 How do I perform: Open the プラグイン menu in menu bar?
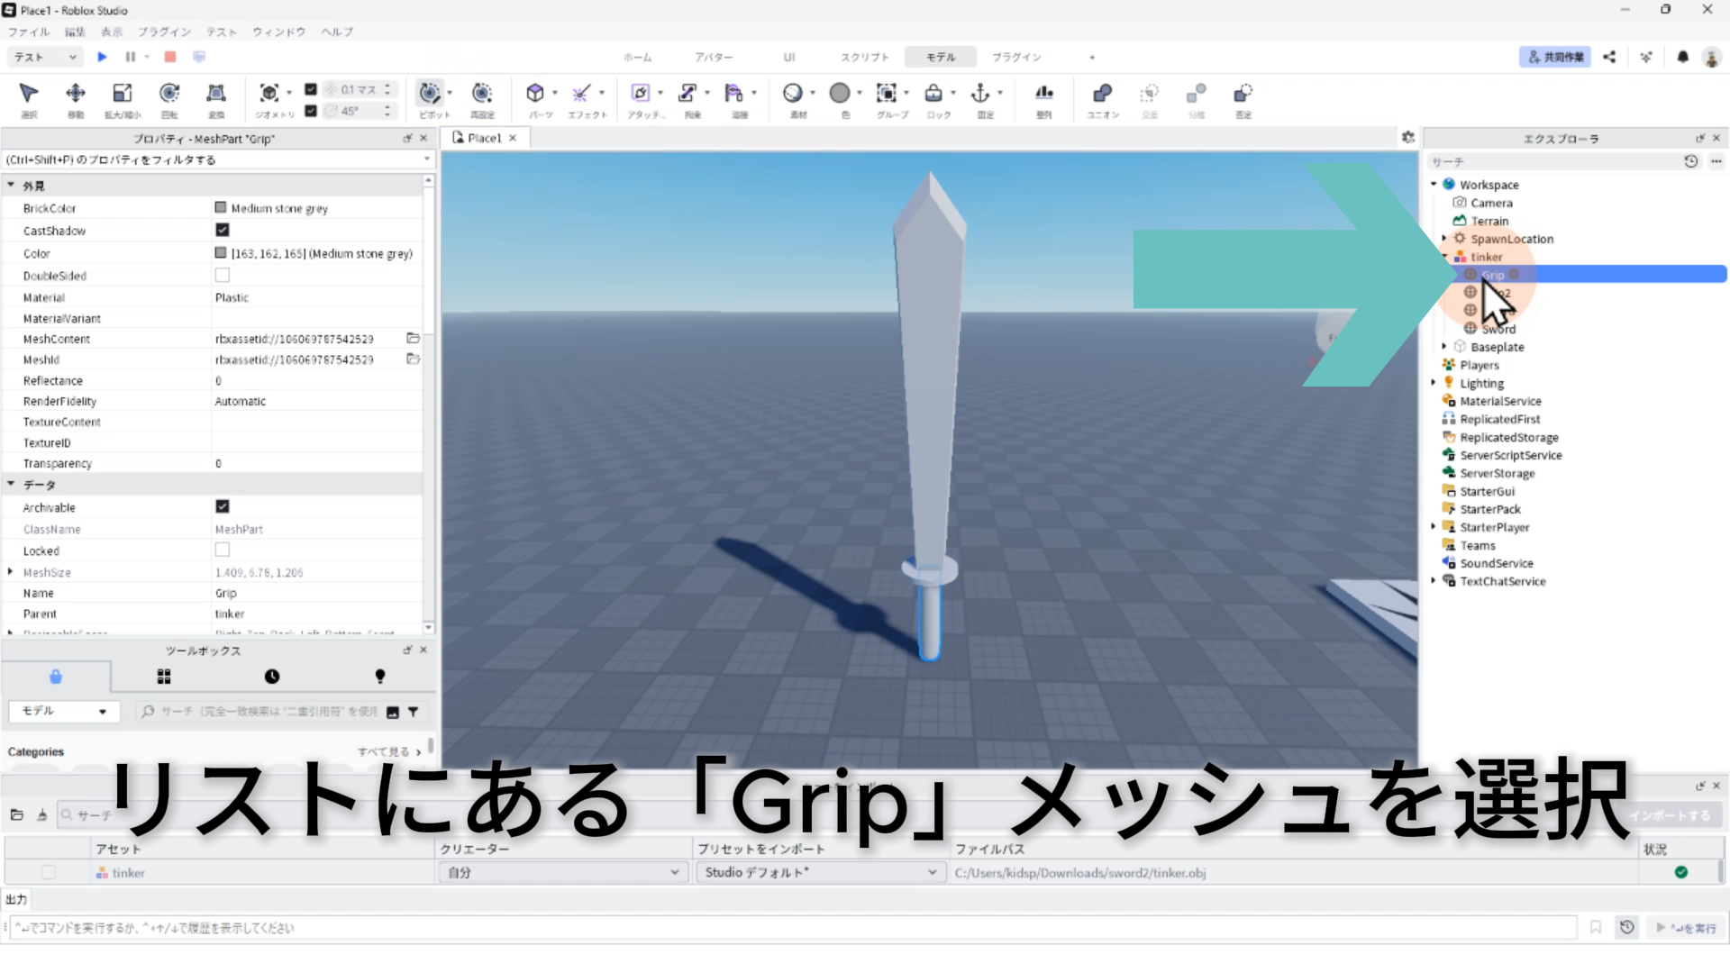pos(164,32)
